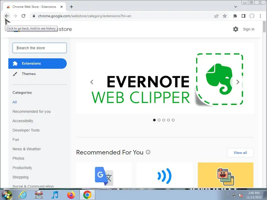Open the taskbar app next to Internet Explorer

(39, 195)
